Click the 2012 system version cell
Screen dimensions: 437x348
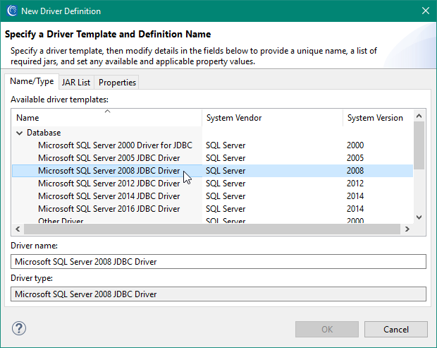click(x=355, y=184)
